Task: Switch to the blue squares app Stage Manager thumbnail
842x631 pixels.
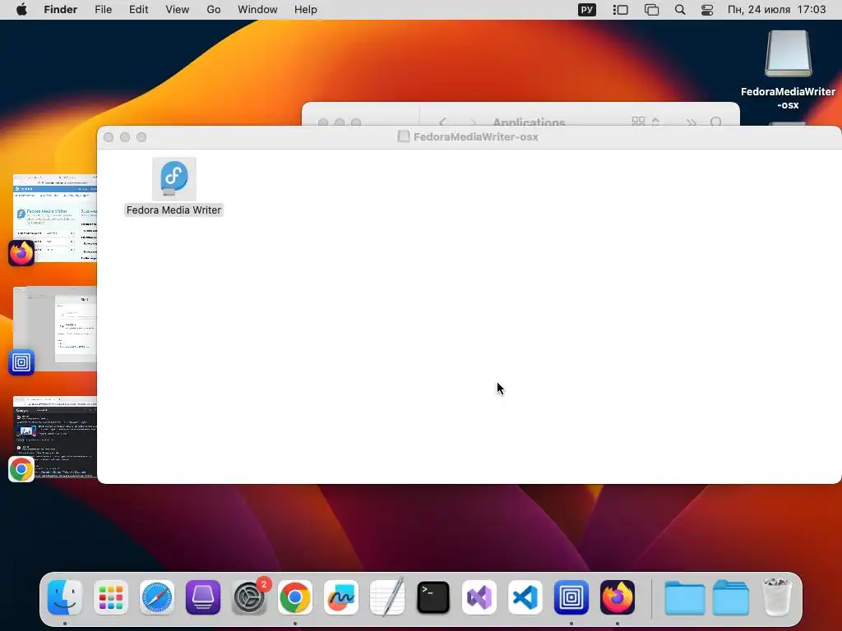Action: click(55, 329)
